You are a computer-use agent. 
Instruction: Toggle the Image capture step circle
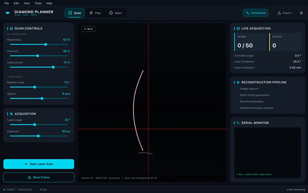(236, 89)
